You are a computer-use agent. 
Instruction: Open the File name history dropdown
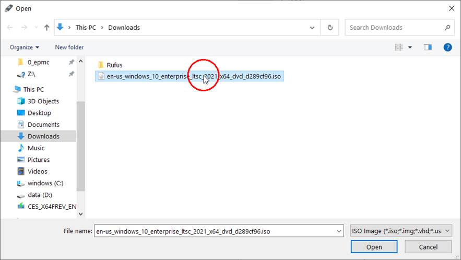click(x=339, y=231)
